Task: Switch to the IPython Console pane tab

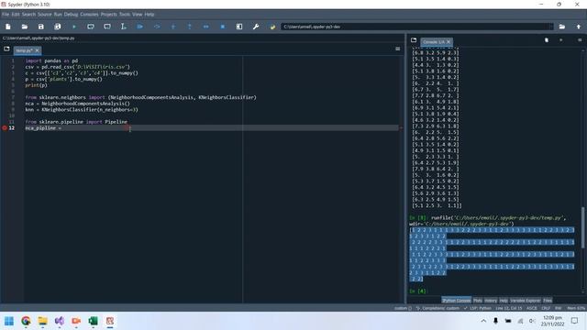Action: tap(457, 301)
